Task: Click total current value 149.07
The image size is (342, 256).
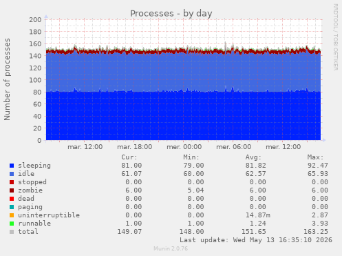Action: pyautogui.click(x=129, y=232)
